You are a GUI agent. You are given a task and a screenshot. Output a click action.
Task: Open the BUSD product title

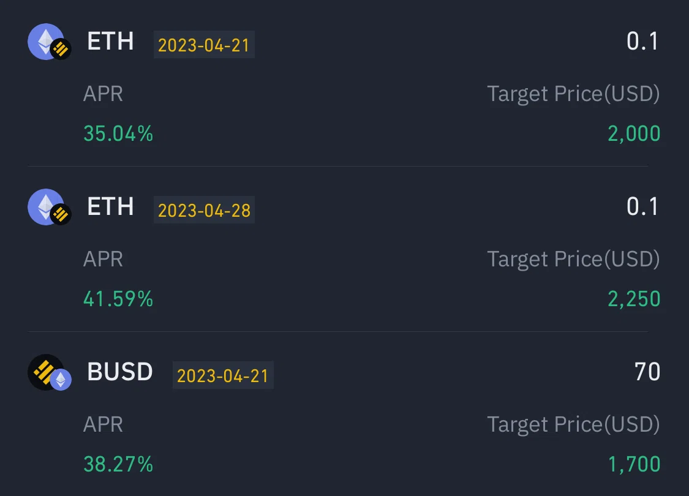[120, 372]
